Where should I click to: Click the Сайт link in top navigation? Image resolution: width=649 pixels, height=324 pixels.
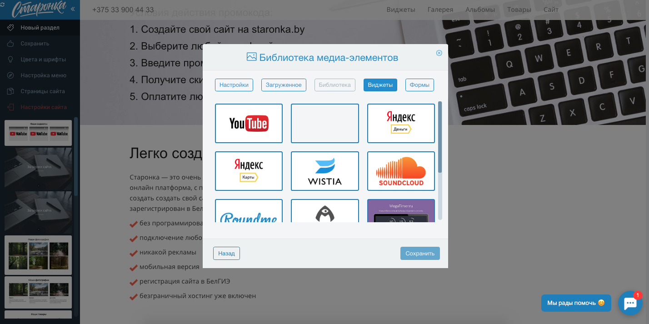click(551, 10)
